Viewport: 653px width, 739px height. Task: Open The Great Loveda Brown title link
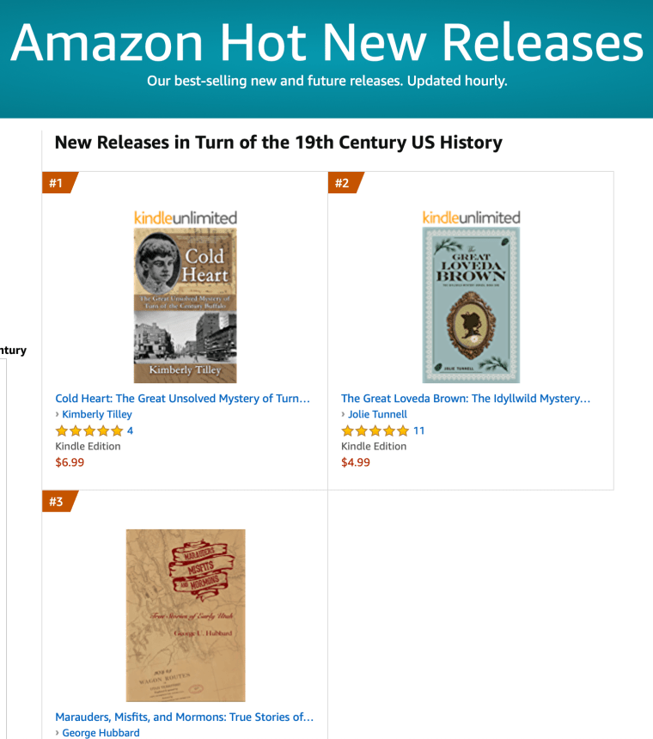(x=466, y=399)
